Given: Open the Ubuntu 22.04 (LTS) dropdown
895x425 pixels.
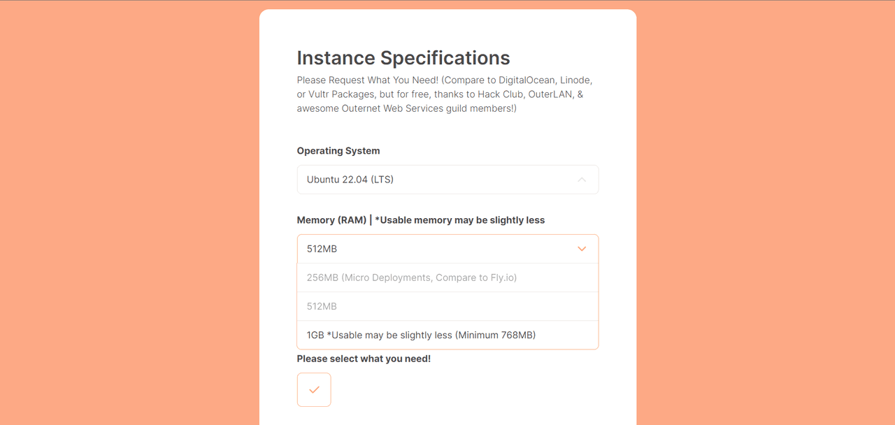Looking at the screenshot, I should (447, 180).
